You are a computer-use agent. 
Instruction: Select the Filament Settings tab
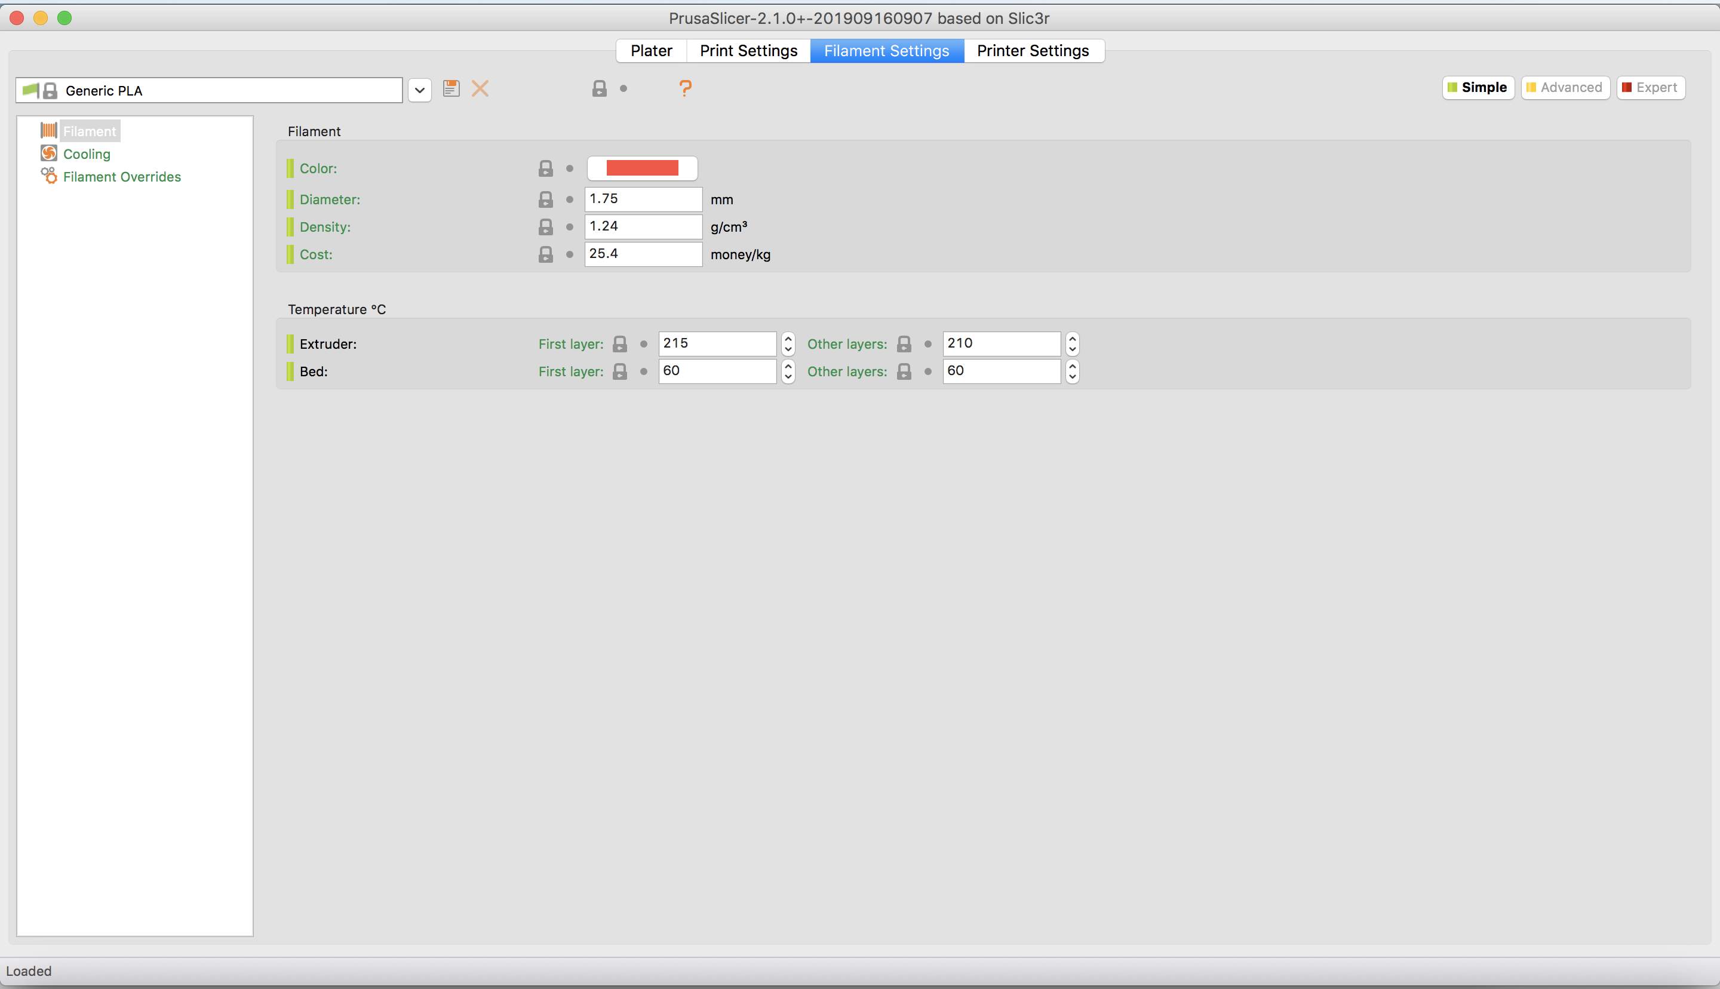887,51
